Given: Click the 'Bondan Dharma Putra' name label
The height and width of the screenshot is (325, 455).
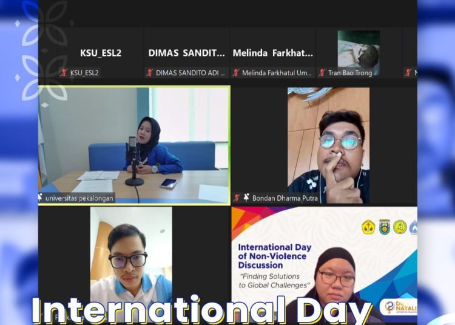Looking at the screenshot, I should [x=285, y=198].
